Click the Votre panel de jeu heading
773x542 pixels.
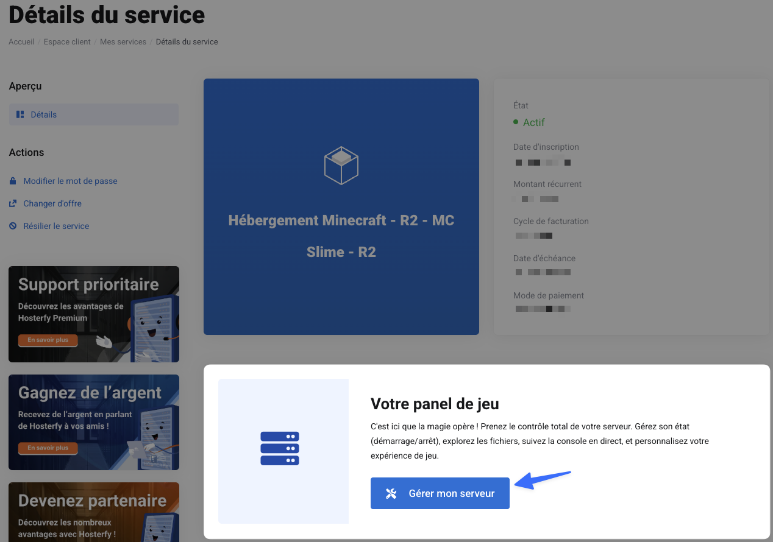(435, 403)
